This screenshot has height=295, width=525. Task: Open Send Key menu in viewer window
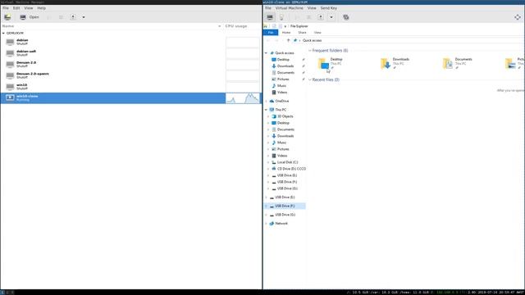pyautogui.click(x=328, y=8)
